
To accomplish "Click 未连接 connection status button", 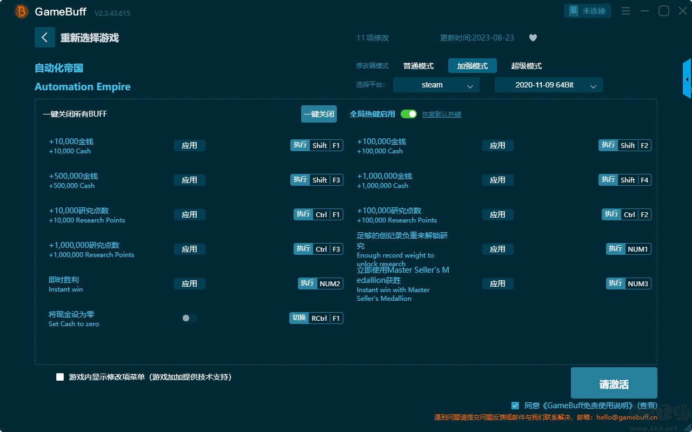I will (x=588, y=11).
